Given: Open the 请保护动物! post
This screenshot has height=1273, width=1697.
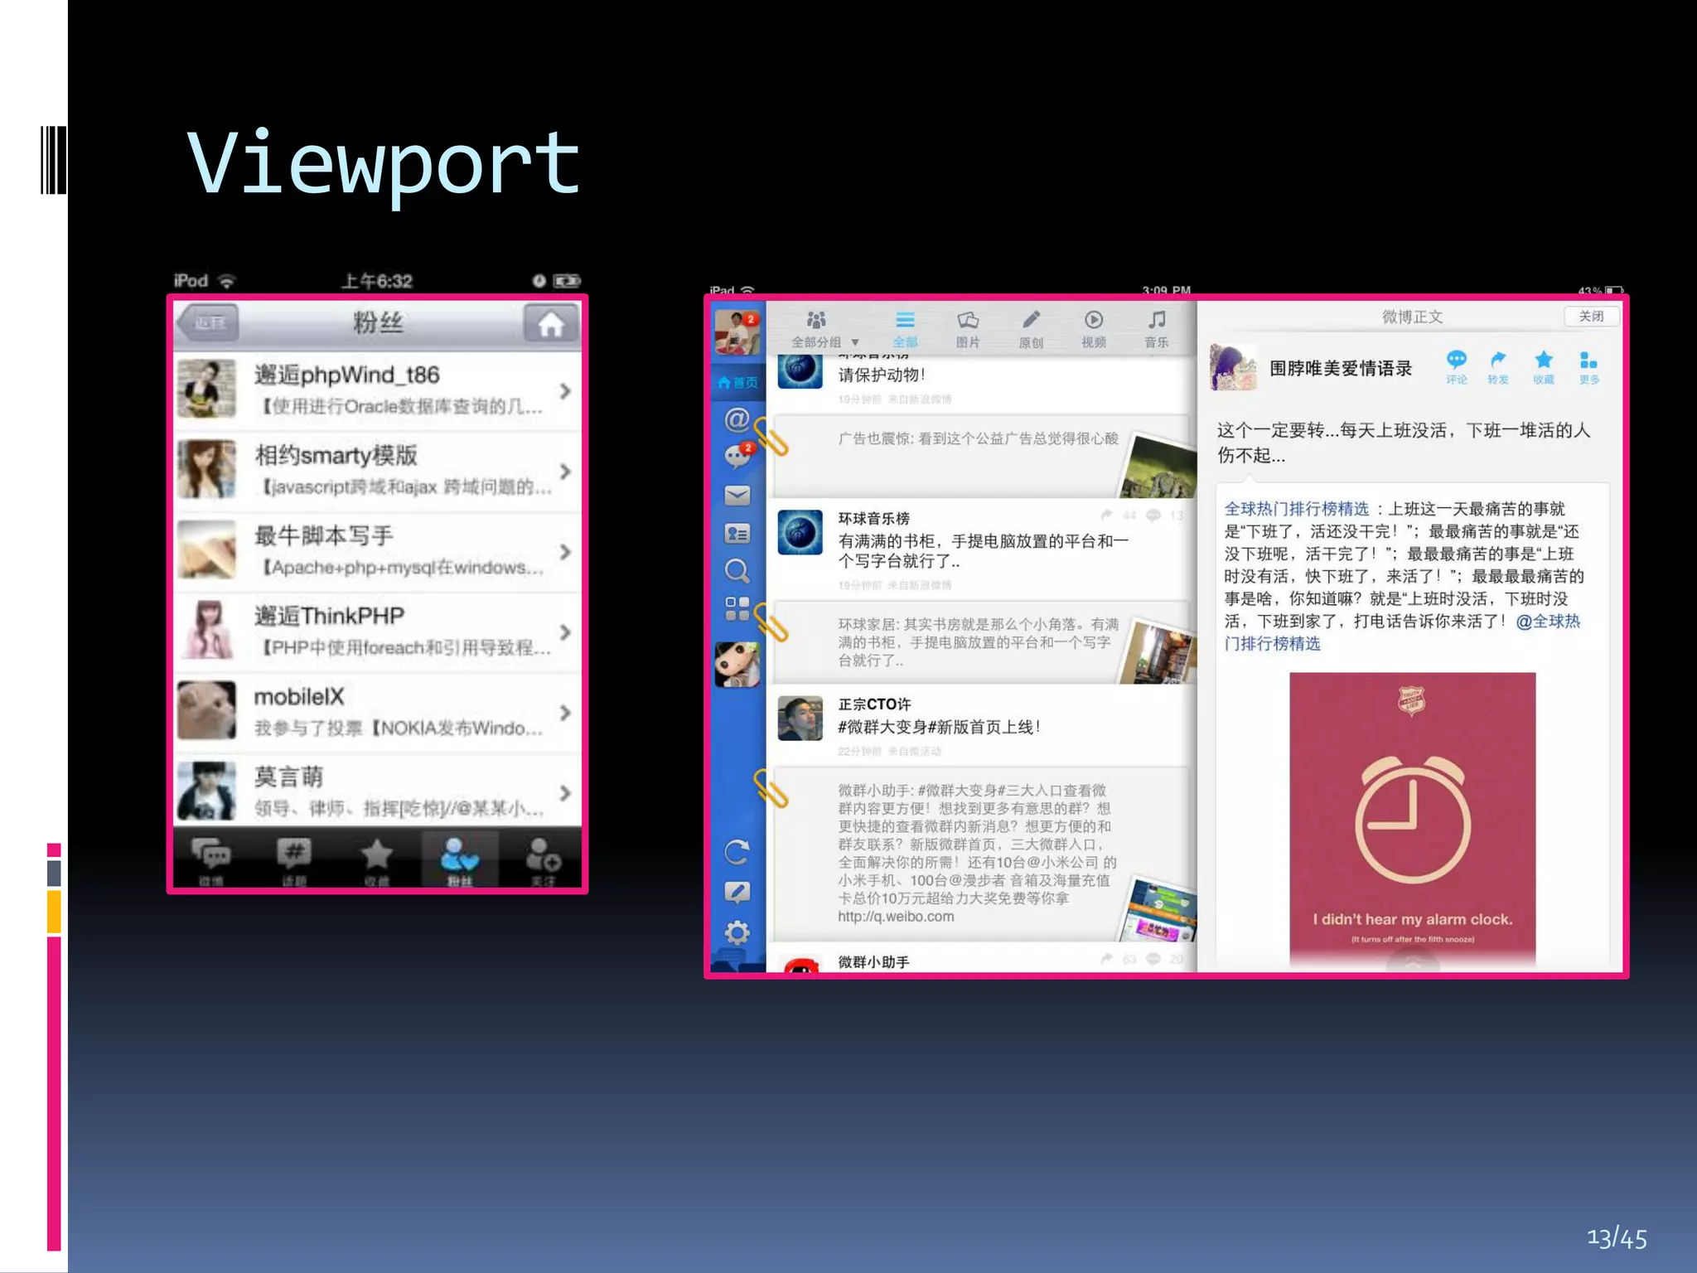Looking at the screenshot, I should (981, 383).
